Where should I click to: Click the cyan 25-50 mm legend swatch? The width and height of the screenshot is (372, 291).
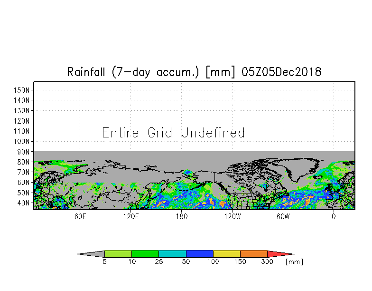(x=173, y=254)
